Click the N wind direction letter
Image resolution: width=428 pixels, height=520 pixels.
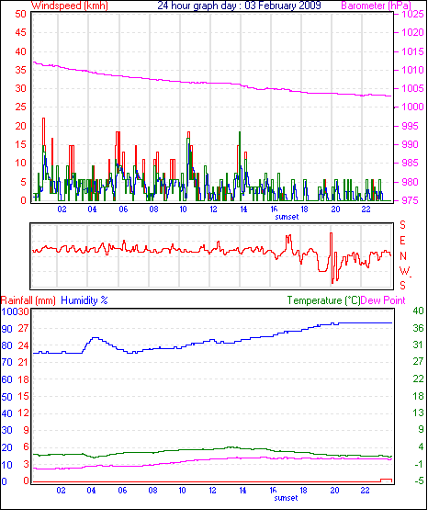[x=403, y=256]
